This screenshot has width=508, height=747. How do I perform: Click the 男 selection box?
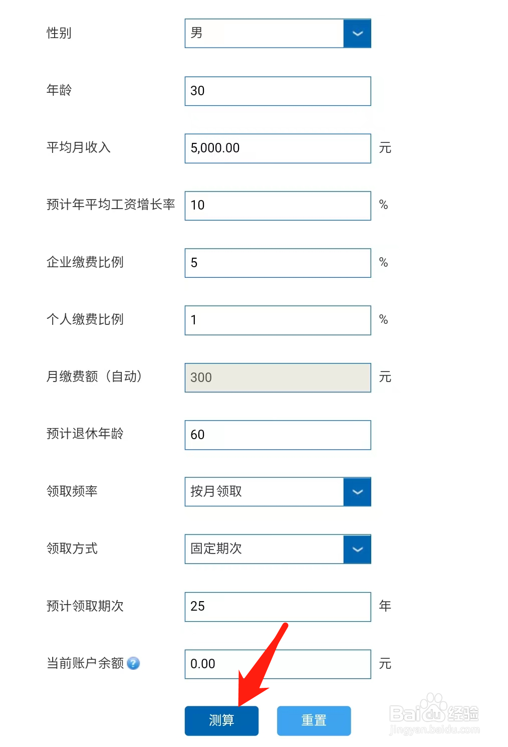pyautogui.click(x=264, y=34)
